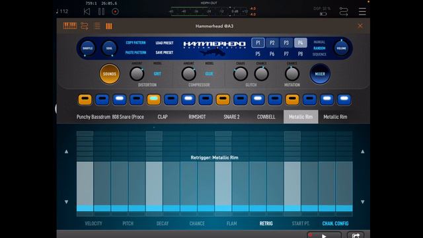423x238 pixels.
Task: Select pattern P6
Action: [272, 54]
